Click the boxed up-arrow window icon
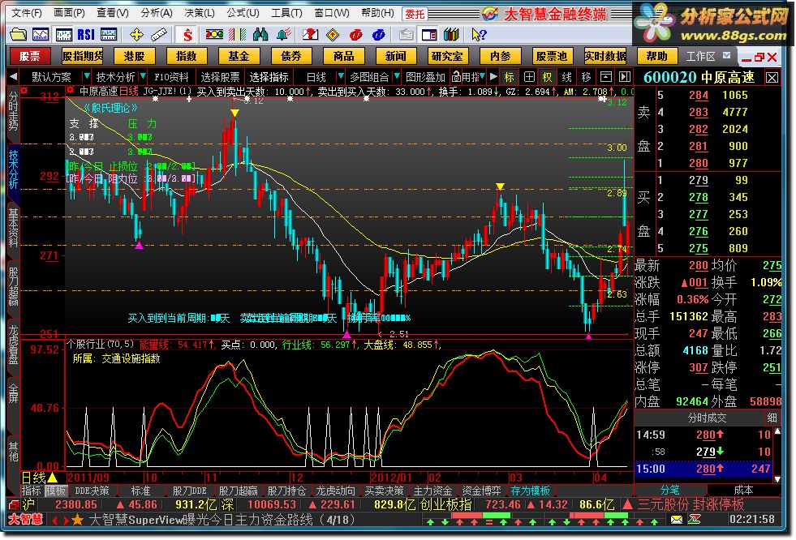796x540 pixels. point(605,77)
